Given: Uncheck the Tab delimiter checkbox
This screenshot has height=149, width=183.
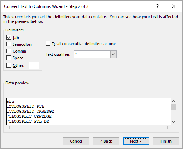Looking at the screenshot, I should click(9, 38).
